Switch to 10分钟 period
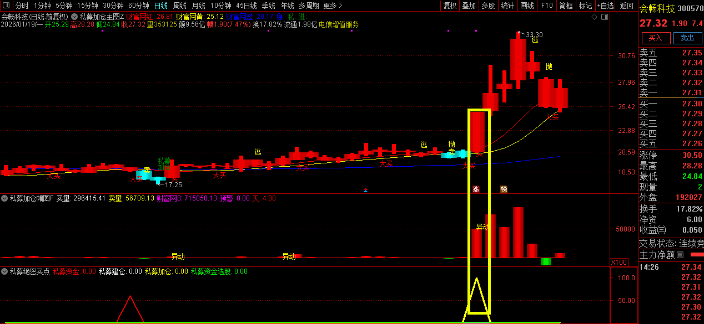Screen dimensions: 704x324 [220, 6]
